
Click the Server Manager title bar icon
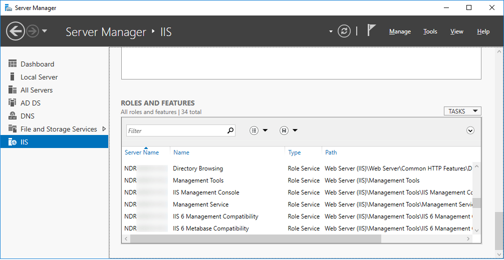[9, 7]
